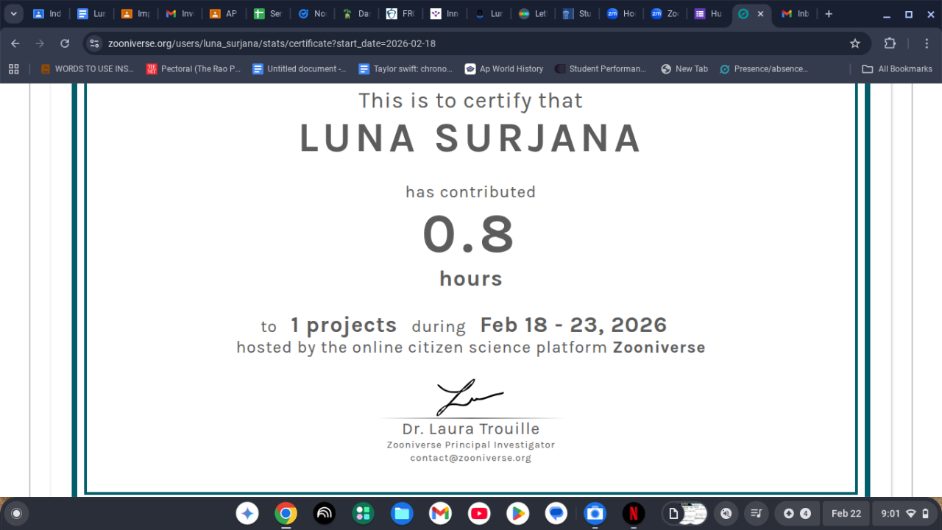This screenshot has width=942, height=530.
Task: Open the Google Play Store in the shelf
Action: [517, 513]
